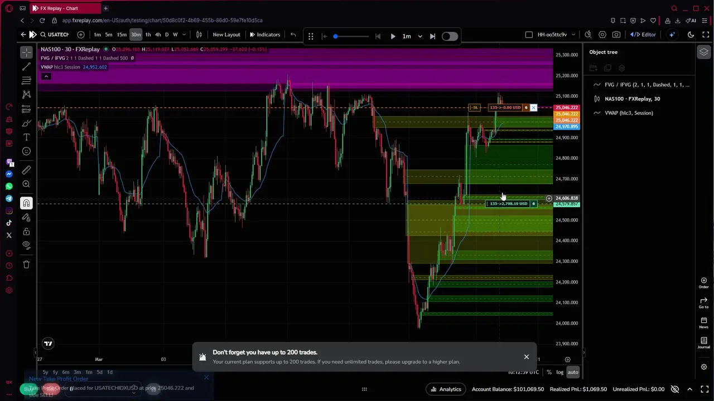Viewport: 714px width, 401px height.
Task: Select the 5d date range
Action: (99, 372)
